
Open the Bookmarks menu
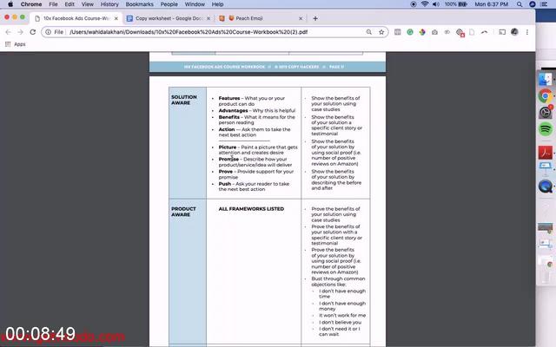(x=139, y=4)
